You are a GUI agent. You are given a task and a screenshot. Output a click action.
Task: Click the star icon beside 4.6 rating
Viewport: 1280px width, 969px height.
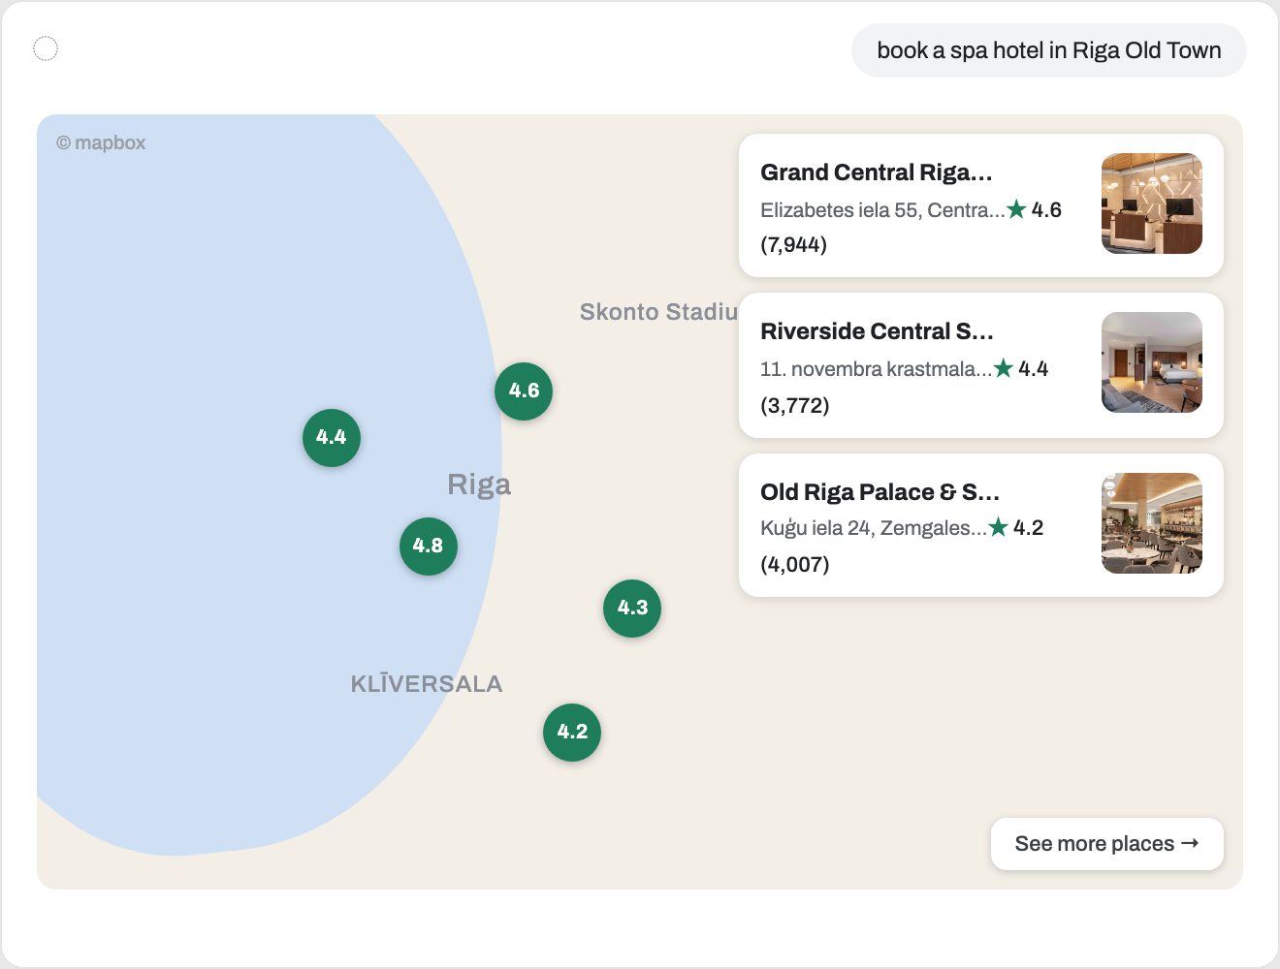(x=1016, y=209)
